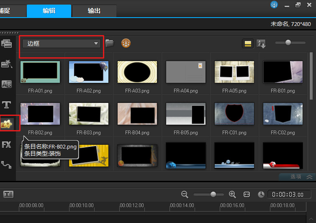Switch to the 输出 tab
This screenshot has height=223, width=316.
tap(94, 11)
